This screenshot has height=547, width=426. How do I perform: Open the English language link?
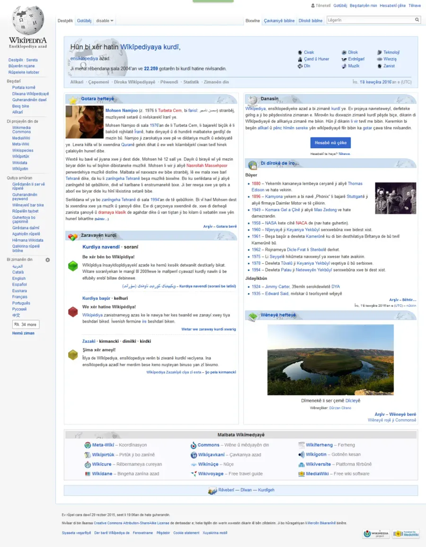(x=19, y=278)
